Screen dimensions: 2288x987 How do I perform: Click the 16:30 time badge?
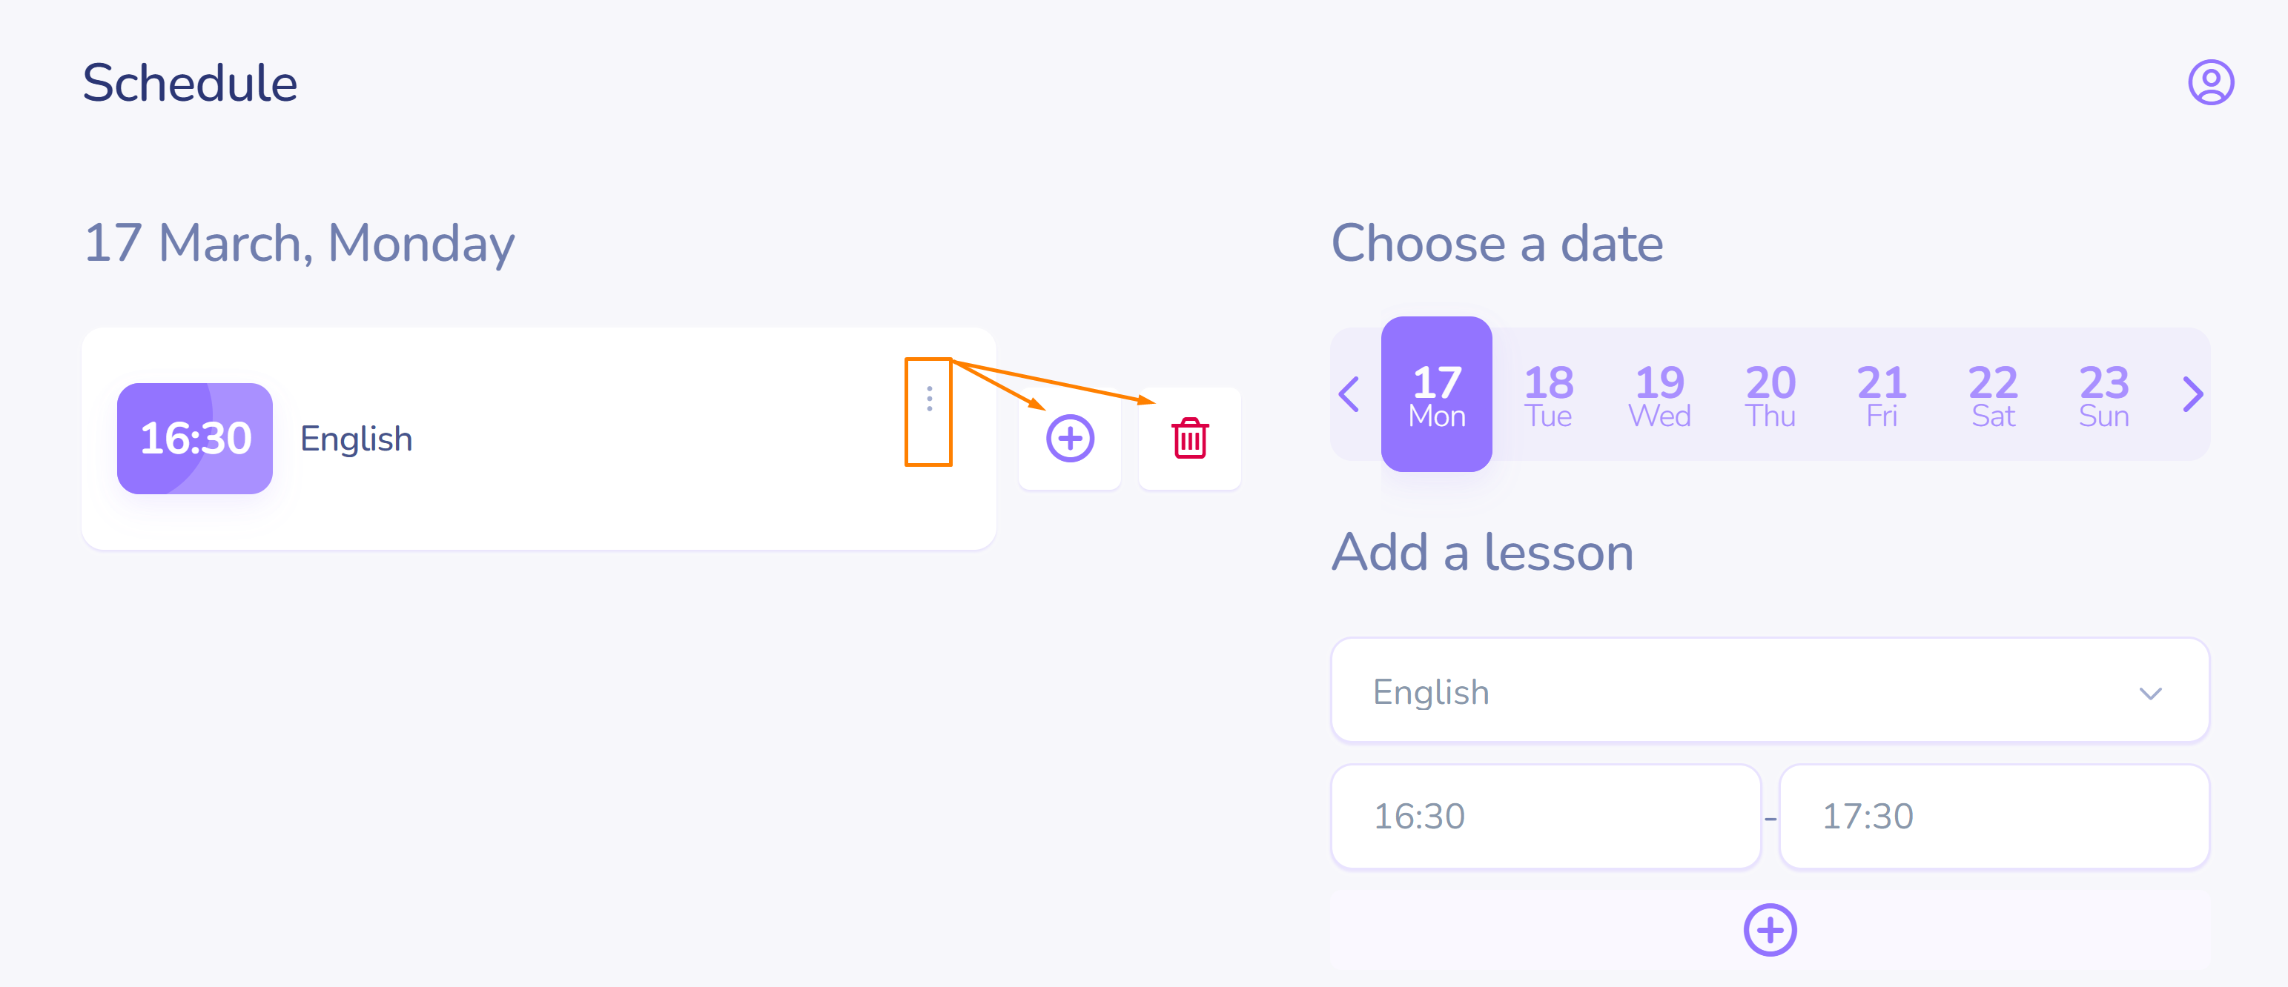tap(196, 439)
